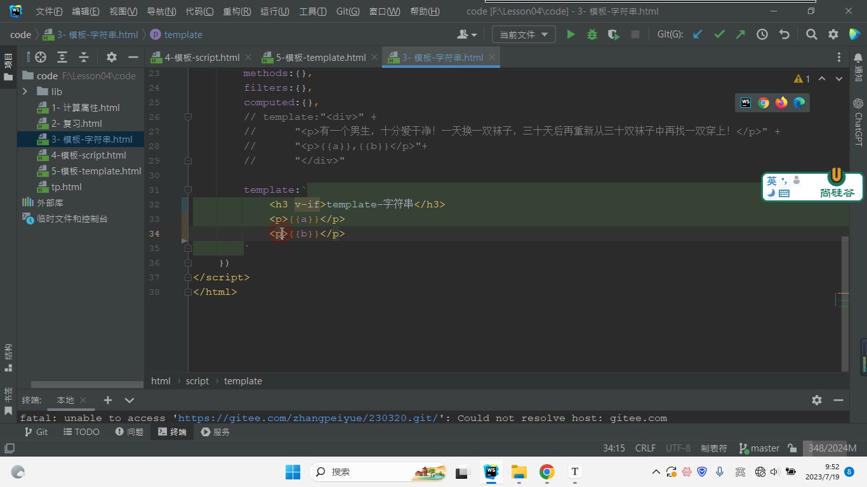Open the 代码(C) menu
The width and height of the screenshot is (867, 487).
199,11
